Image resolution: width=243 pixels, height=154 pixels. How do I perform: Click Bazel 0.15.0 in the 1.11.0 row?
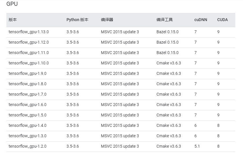[x=167, y=53]
